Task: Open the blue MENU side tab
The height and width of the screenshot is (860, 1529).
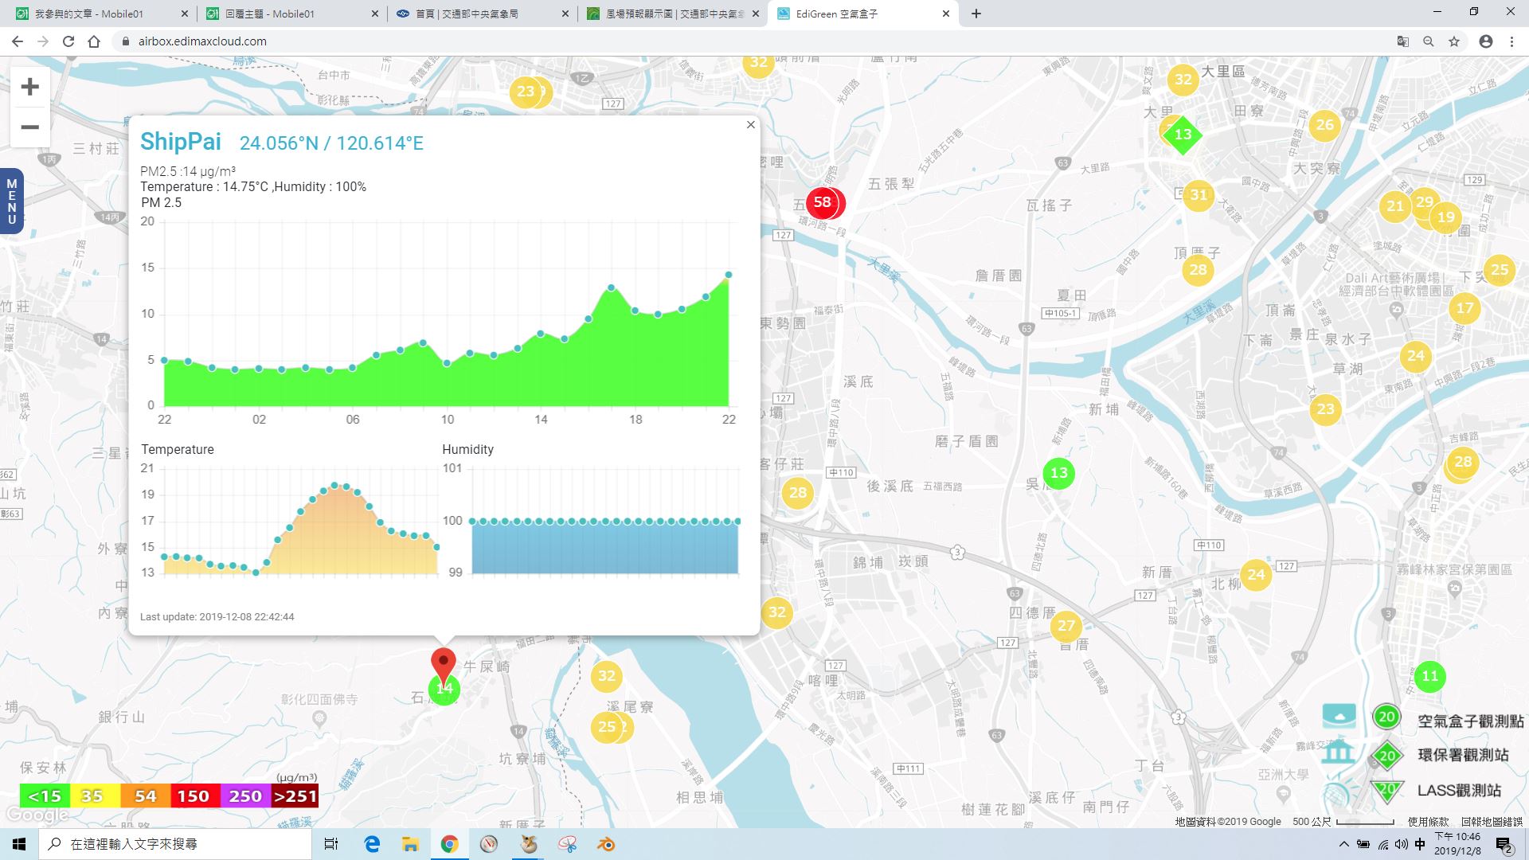Action: (11, 201)
